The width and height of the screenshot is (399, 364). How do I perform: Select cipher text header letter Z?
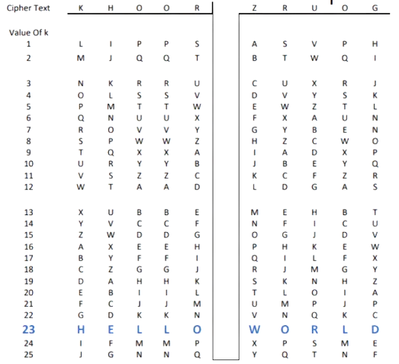(254, 8)
